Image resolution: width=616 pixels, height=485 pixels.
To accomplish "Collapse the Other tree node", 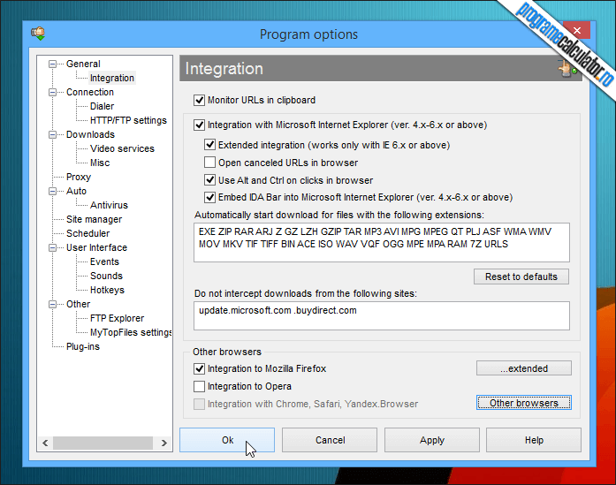I will coord(52,305).
